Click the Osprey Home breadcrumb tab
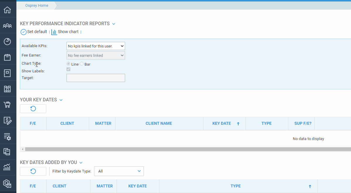351x193 pixels. coord(37,5)
